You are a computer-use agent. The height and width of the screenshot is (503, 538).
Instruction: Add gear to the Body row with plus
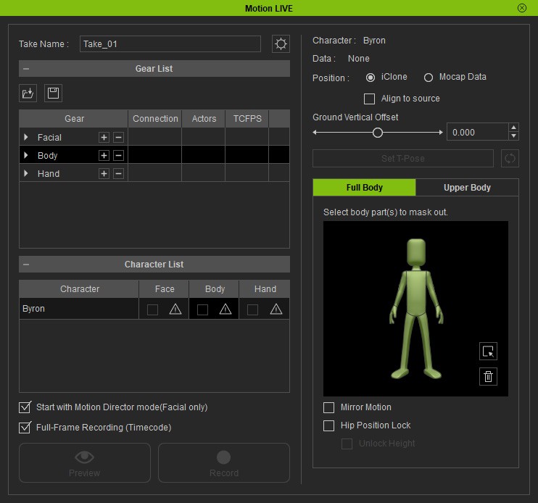point(104,156)
